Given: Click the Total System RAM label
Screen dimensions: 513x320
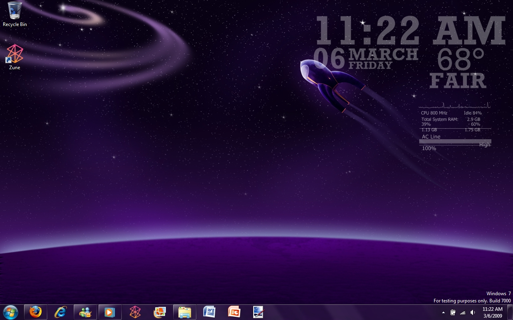Looking at the screenshot, I should click(440, 120).
